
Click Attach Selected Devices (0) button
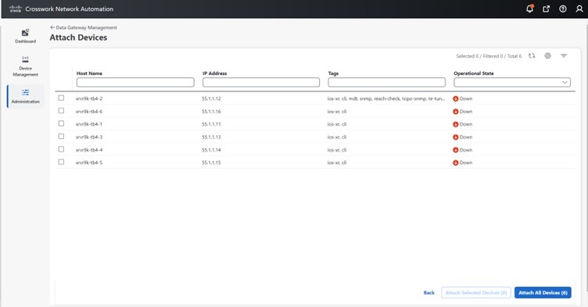476,293
